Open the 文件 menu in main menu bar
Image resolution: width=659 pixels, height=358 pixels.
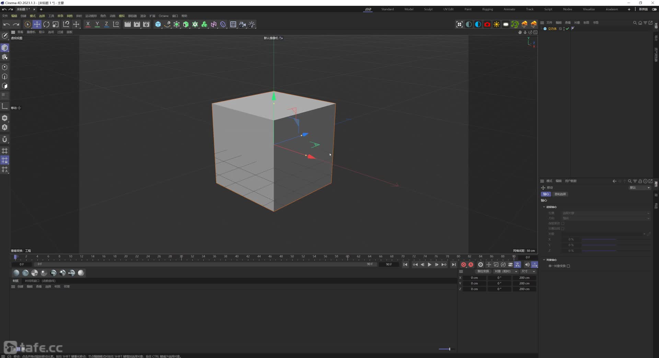5,16
